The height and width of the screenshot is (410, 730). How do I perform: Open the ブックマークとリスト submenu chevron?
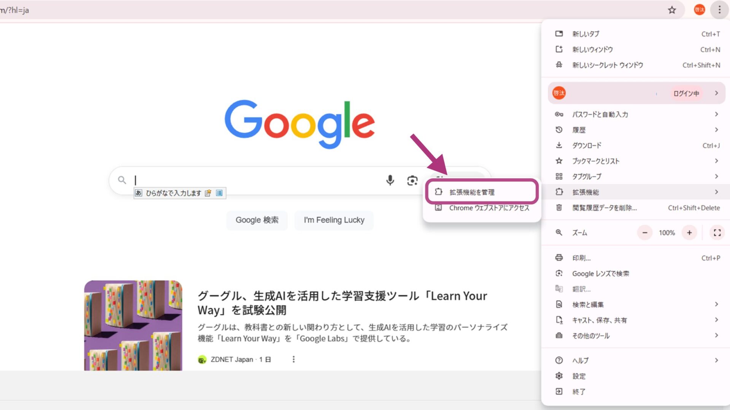[716, 161]
